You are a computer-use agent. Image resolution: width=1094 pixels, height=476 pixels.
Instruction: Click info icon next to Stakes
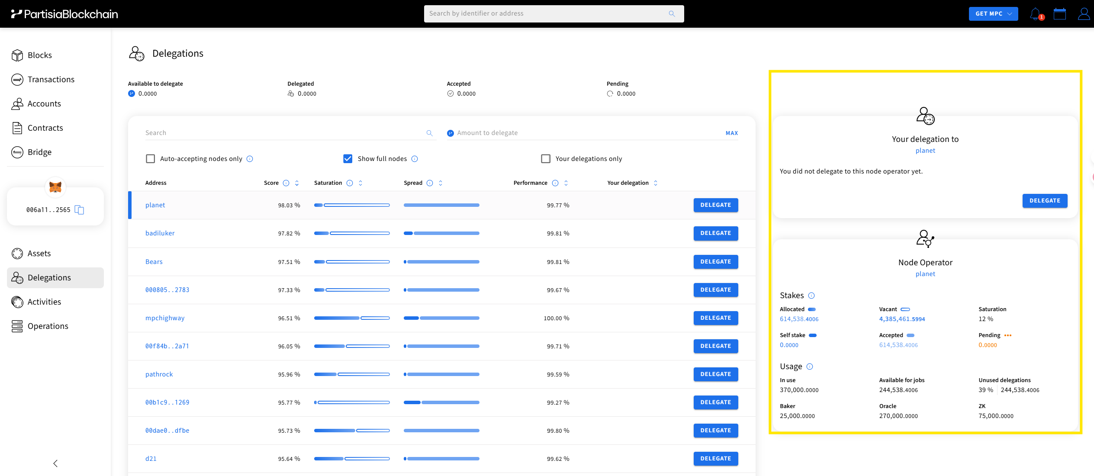click(x=811, y=296)
